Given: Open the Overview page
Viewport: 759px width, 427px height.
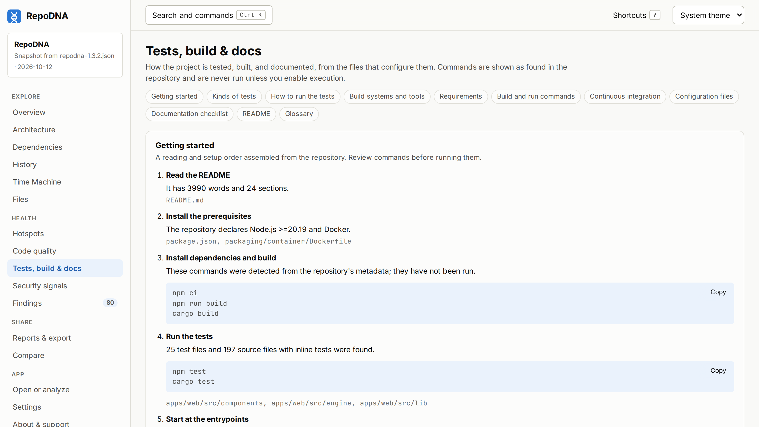Looking at the screenshot, I should coord(65,112).
